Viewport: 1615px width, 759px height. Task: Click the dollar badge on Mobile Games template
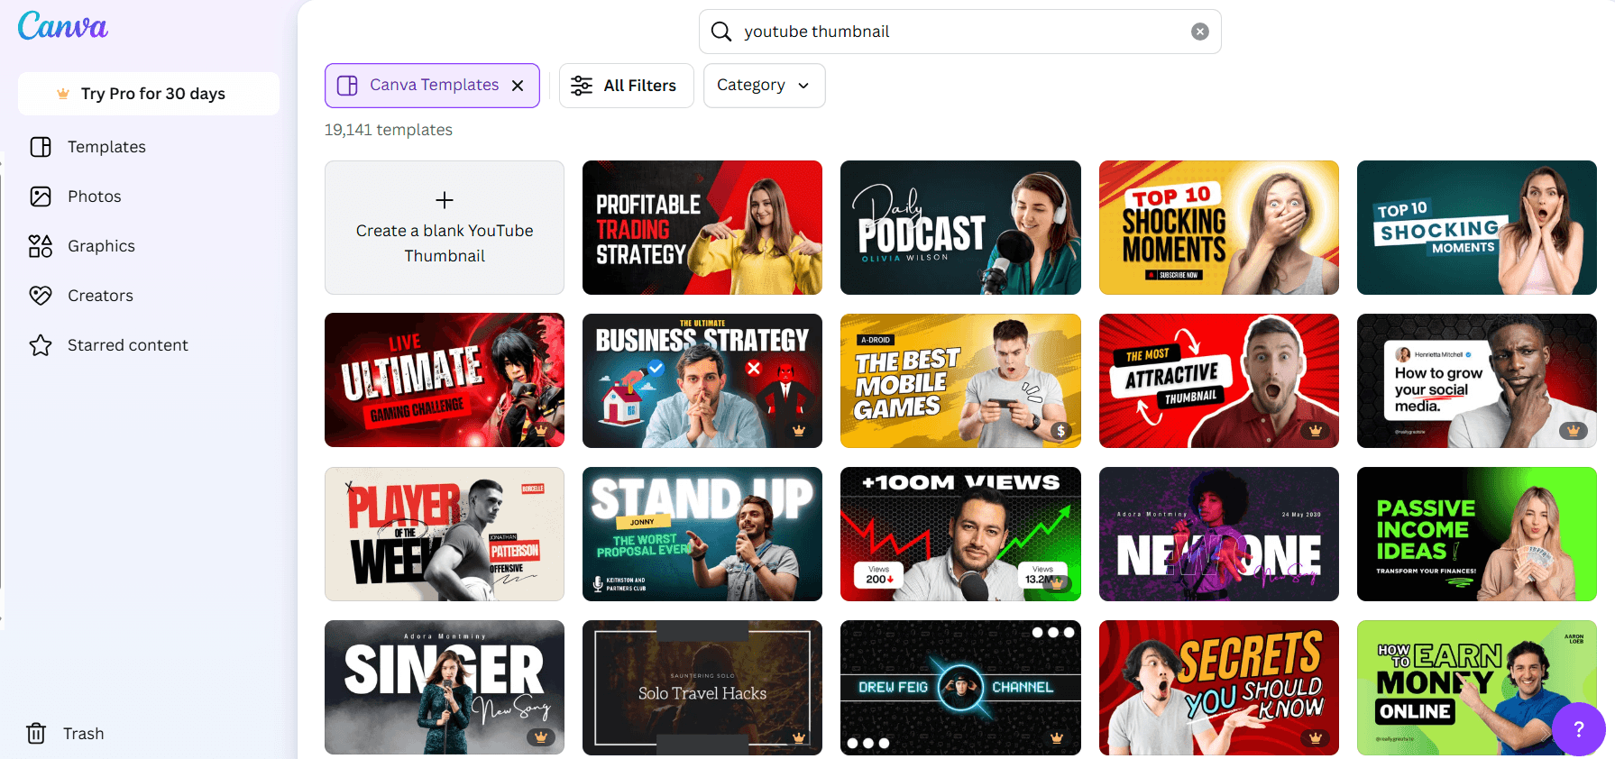[x=1061, y=431]
